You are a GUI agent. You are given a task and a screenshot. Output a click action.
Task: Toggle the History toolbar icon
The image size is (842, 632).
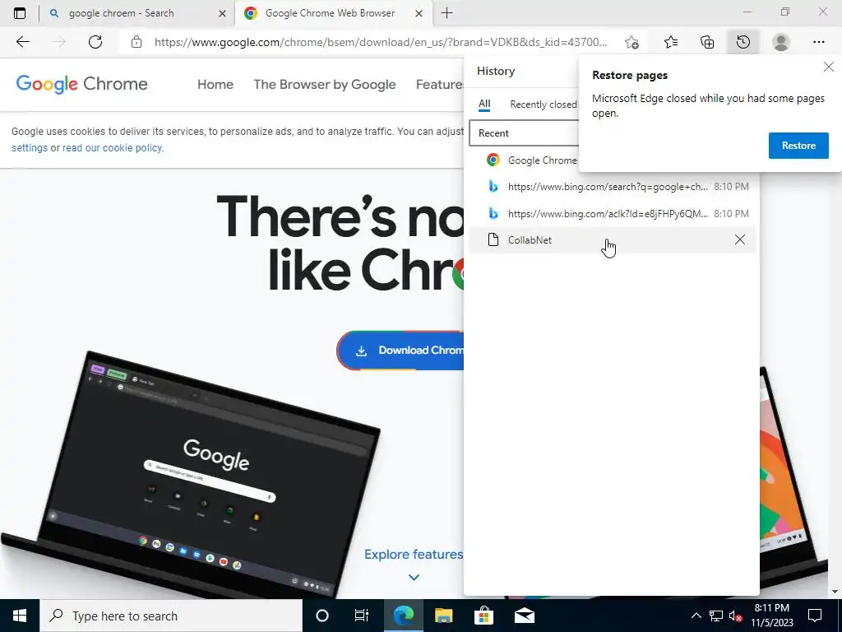[743, 42]
